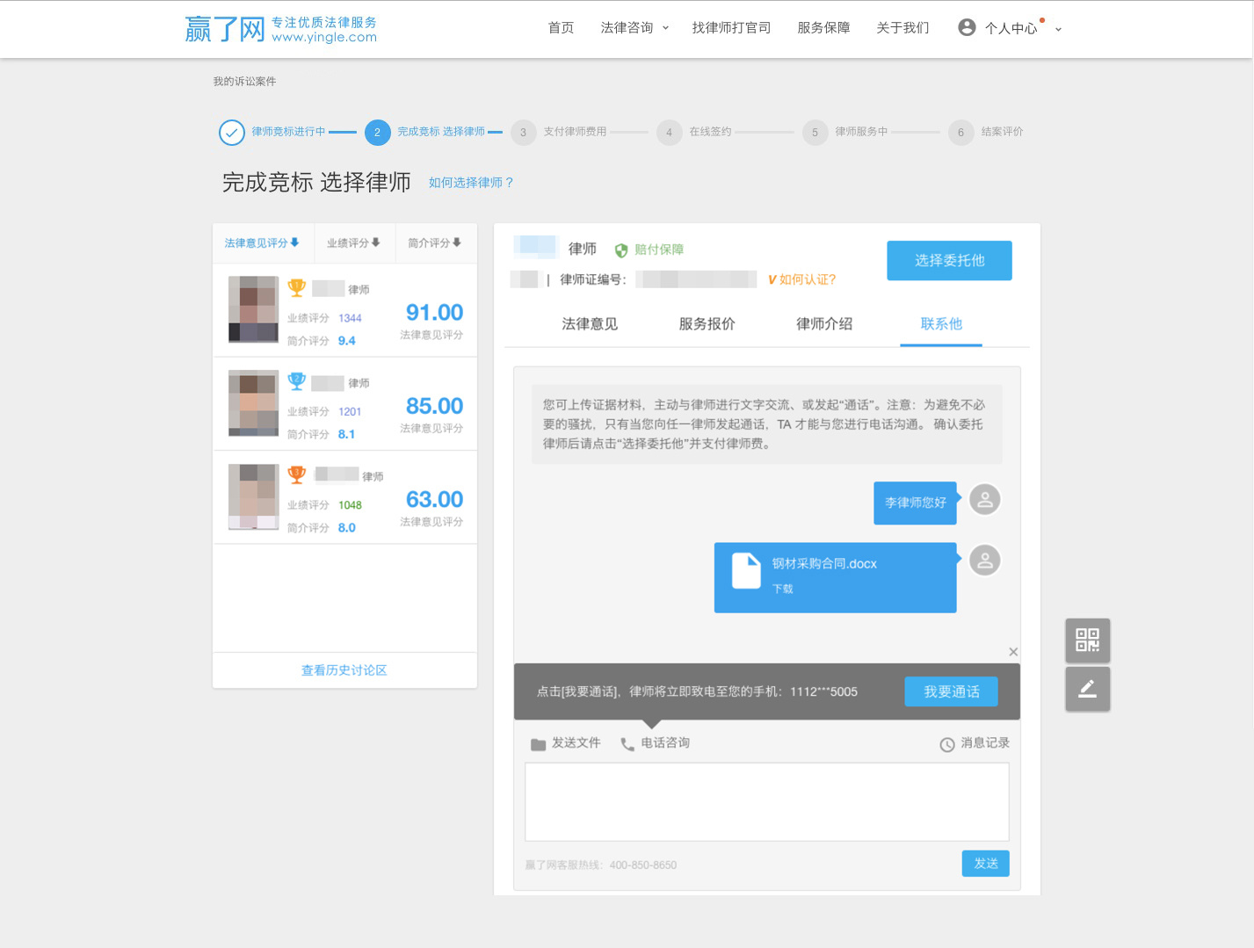Viewport: 1254px width, 948px height.
Task: Sort lawyers by 业绩评分
Action: 353,242
